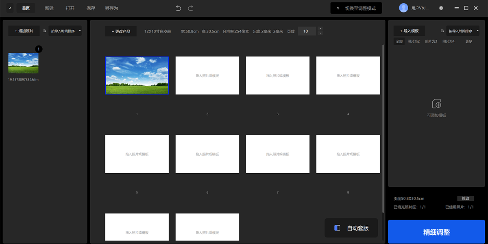Select 另存为 in the top bar
Image resolution: width=488 pixels, height=244 pixels.
(x=111, y=8)
